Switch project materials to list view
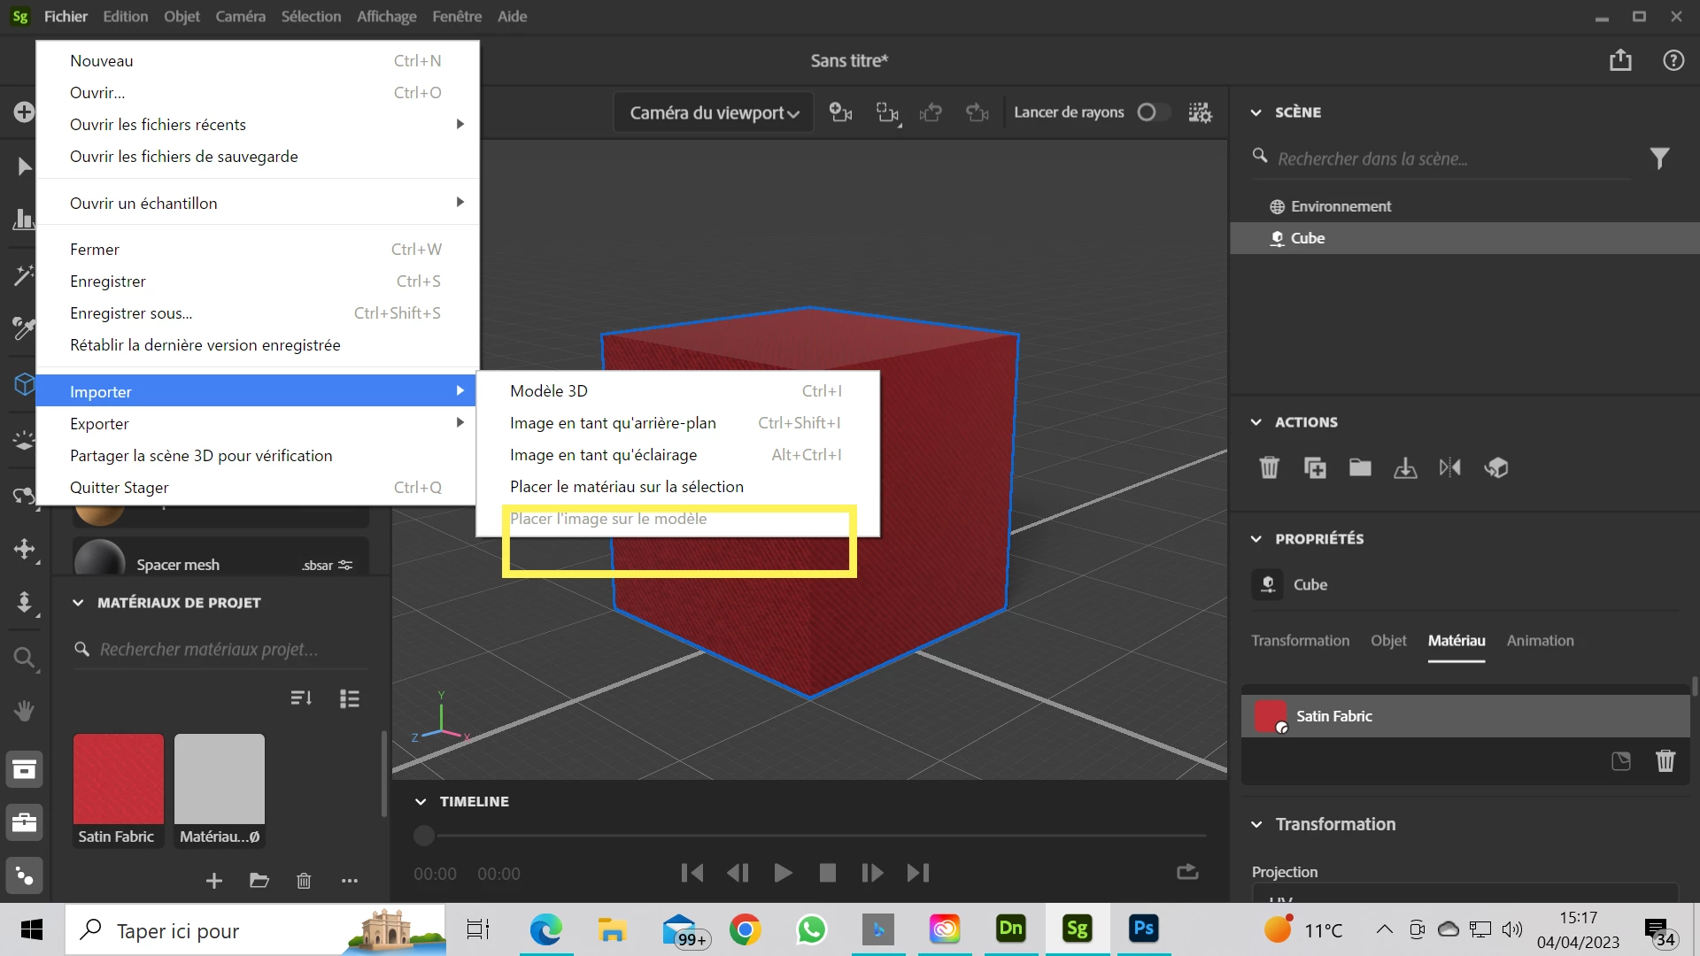Image resolution: width=1700 pixels, height=956 pixels. point(350,698)
